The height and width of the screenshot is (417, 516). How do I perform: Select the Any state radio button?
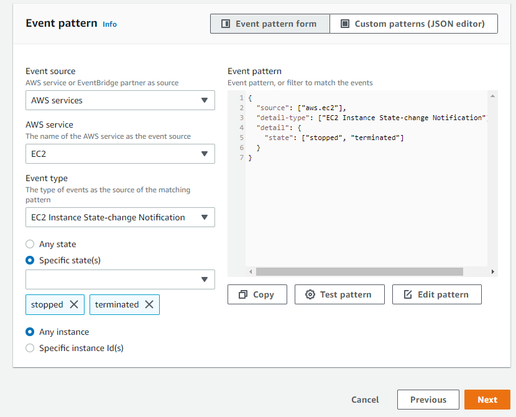[x=30, y=244]
